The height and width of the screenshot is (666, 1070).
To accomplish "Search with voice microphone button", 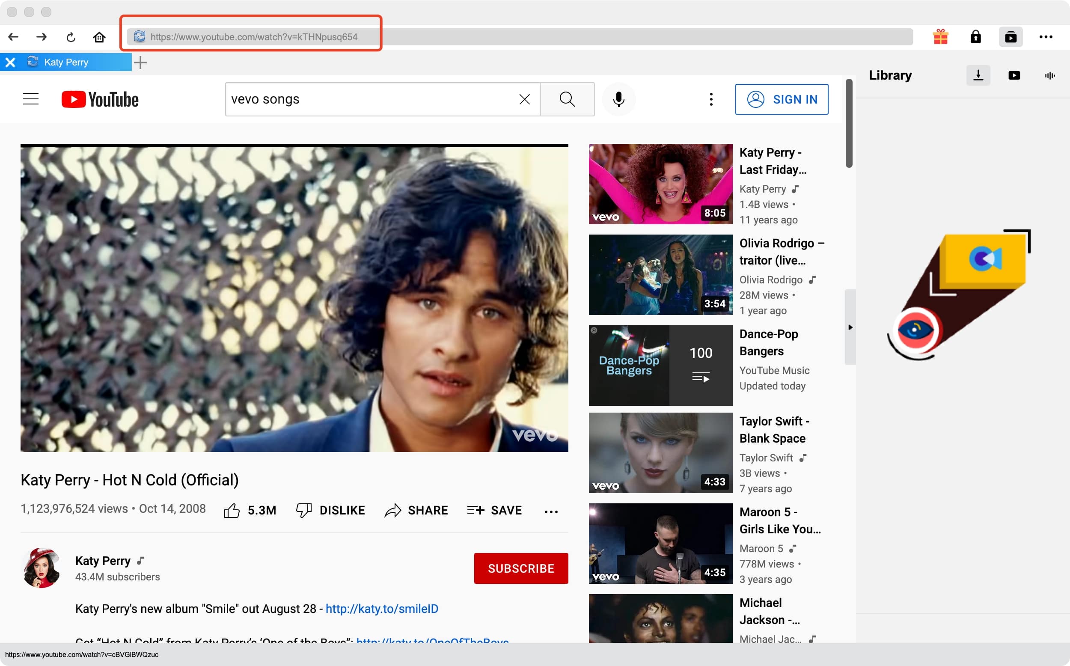I will [x=618, y=100].
